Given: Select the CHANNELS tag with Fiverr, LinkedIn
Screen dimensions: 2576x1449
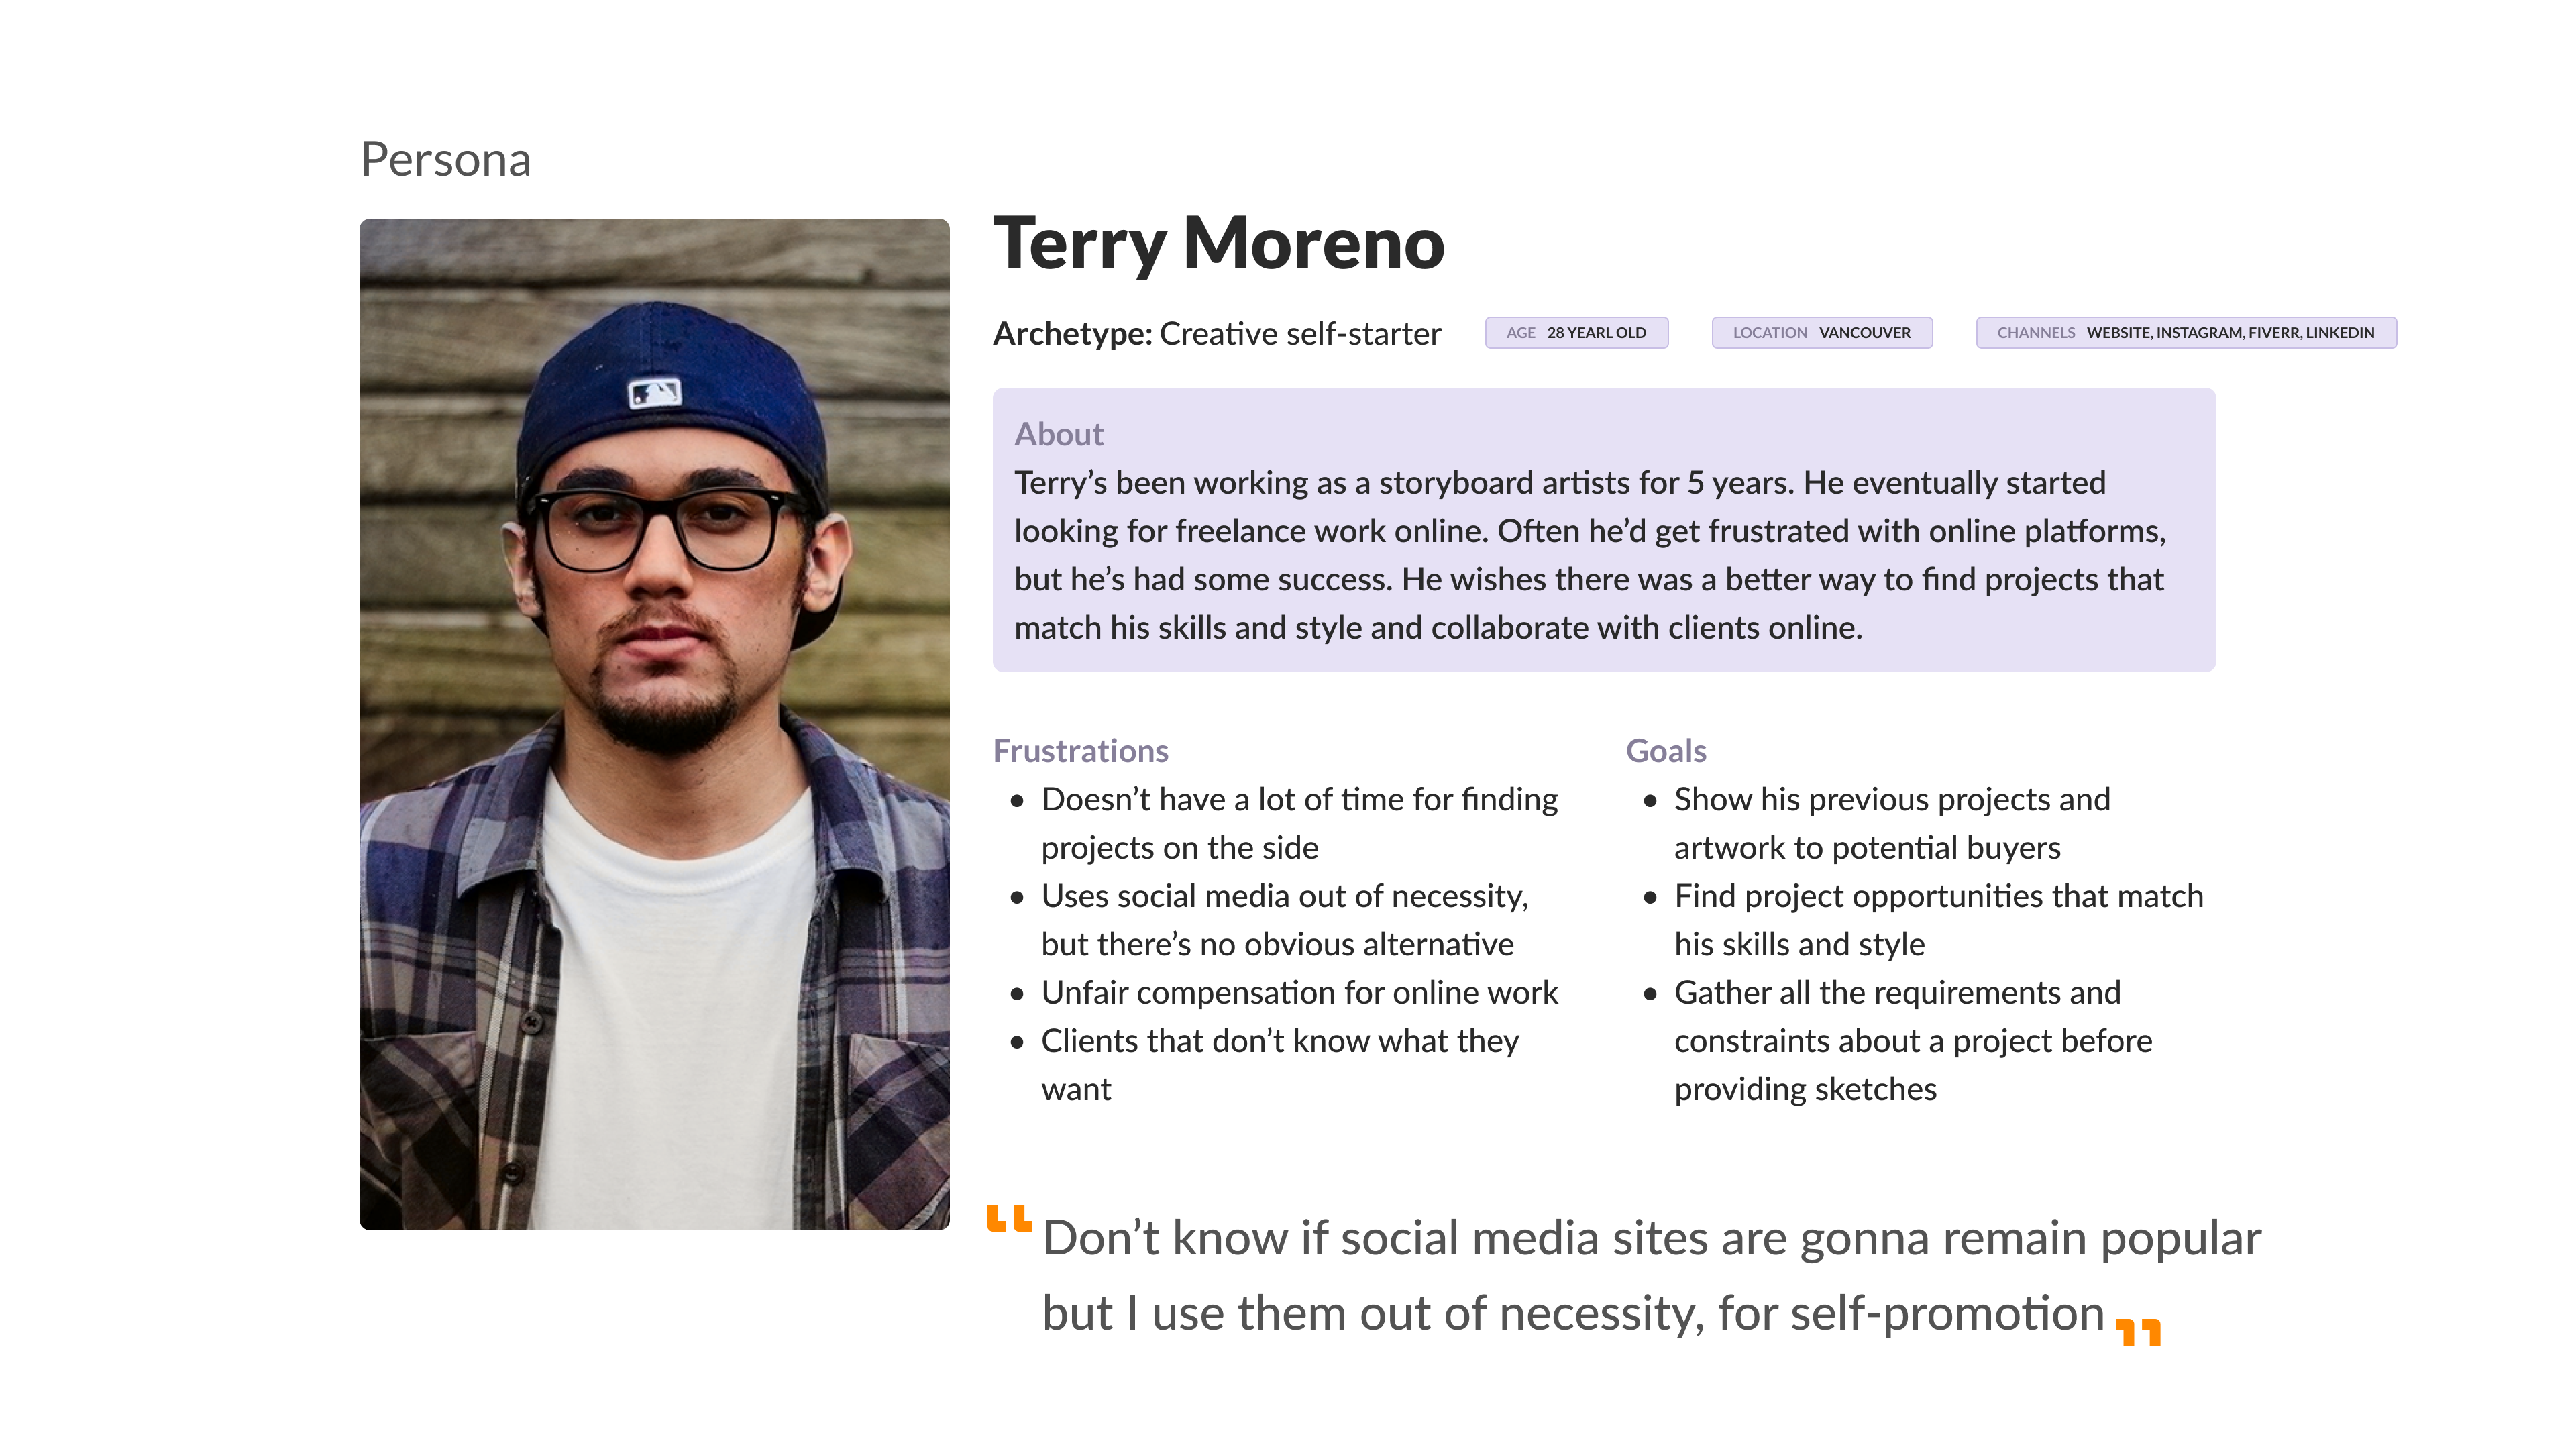Looking at the screenshot, I should (2186, 333).
